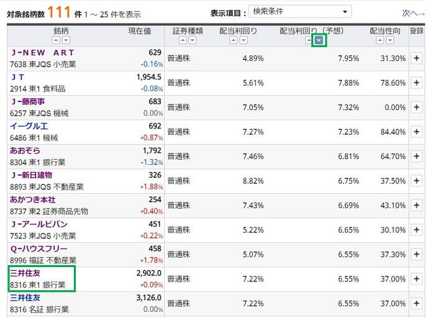Register J-藤商事 using plus button
The image size is (435, 318).
tap(416, 107)
